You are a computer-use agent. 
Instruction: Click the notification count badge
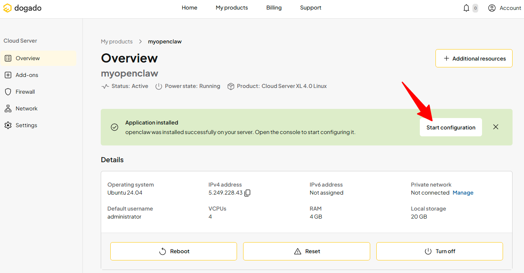click(x=475, y=8)
